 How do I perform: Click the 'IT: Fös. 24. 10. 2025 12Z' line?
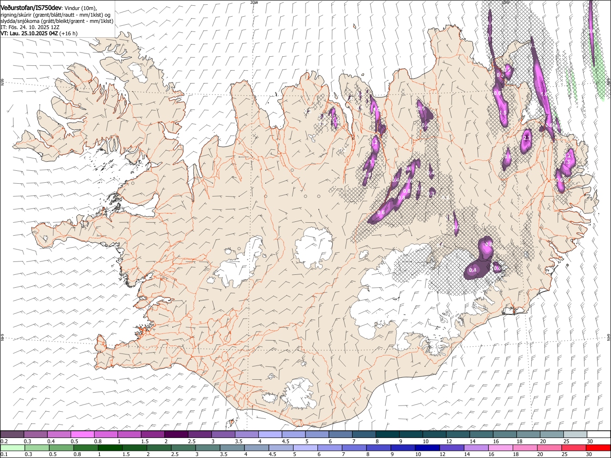(x=30, y=27)
